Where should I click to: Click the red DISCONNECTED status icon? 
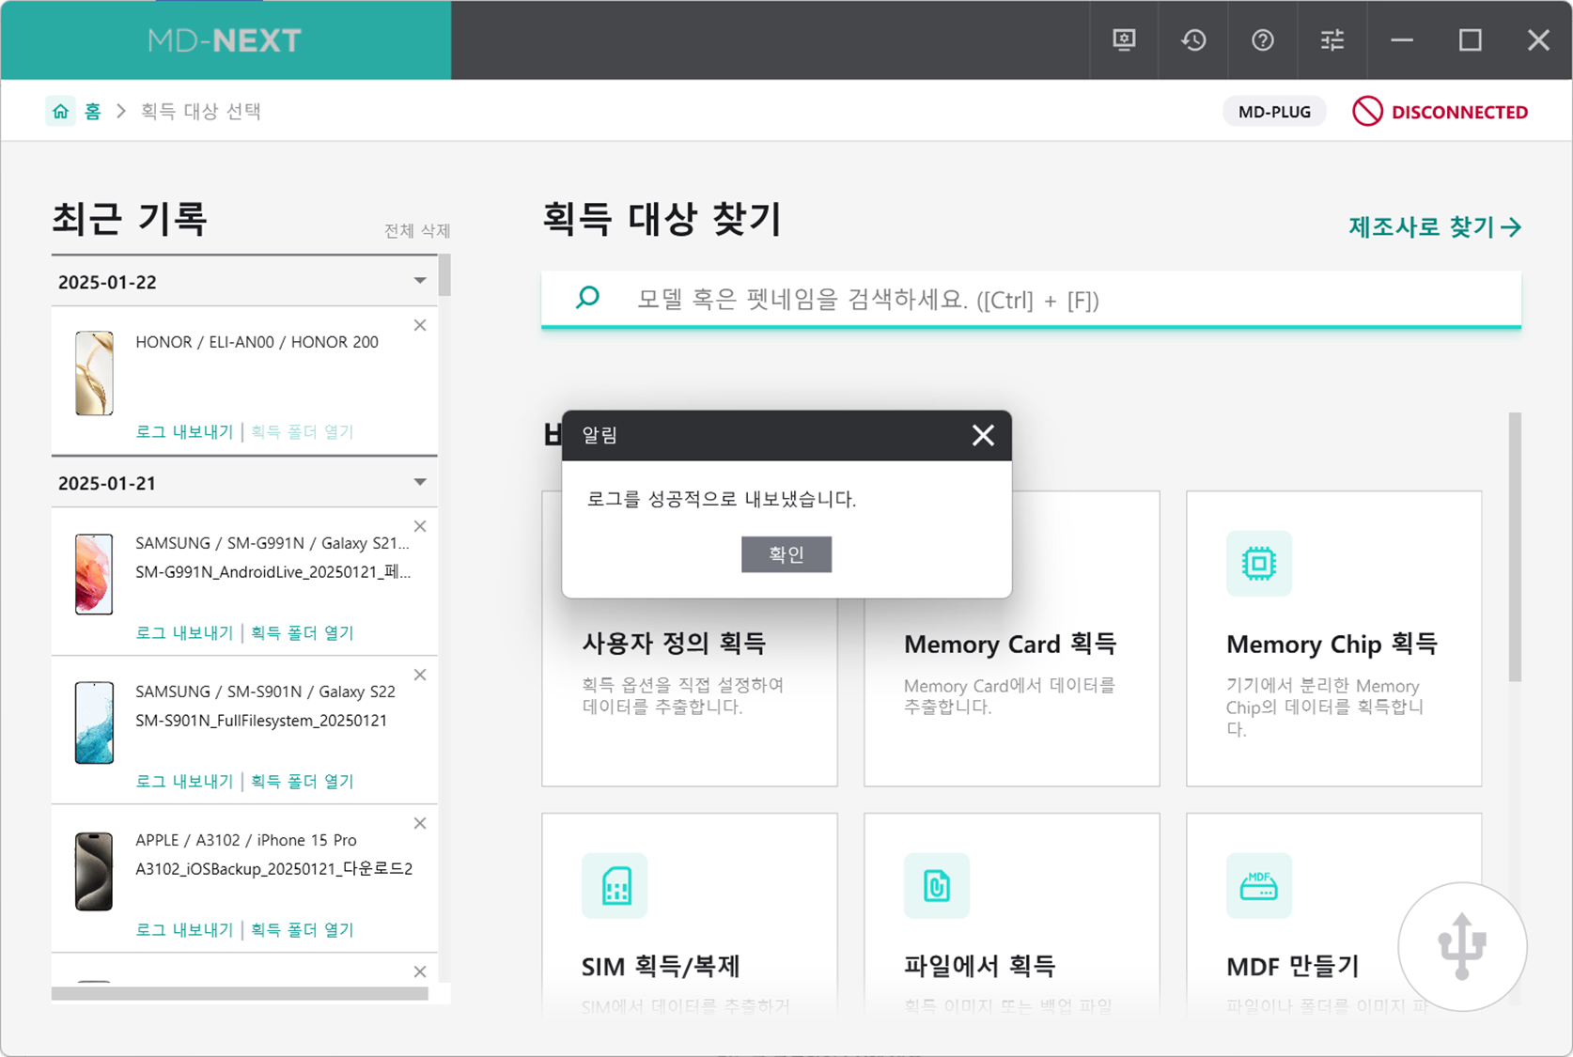pyautogui.click(x=1367, y=111)
